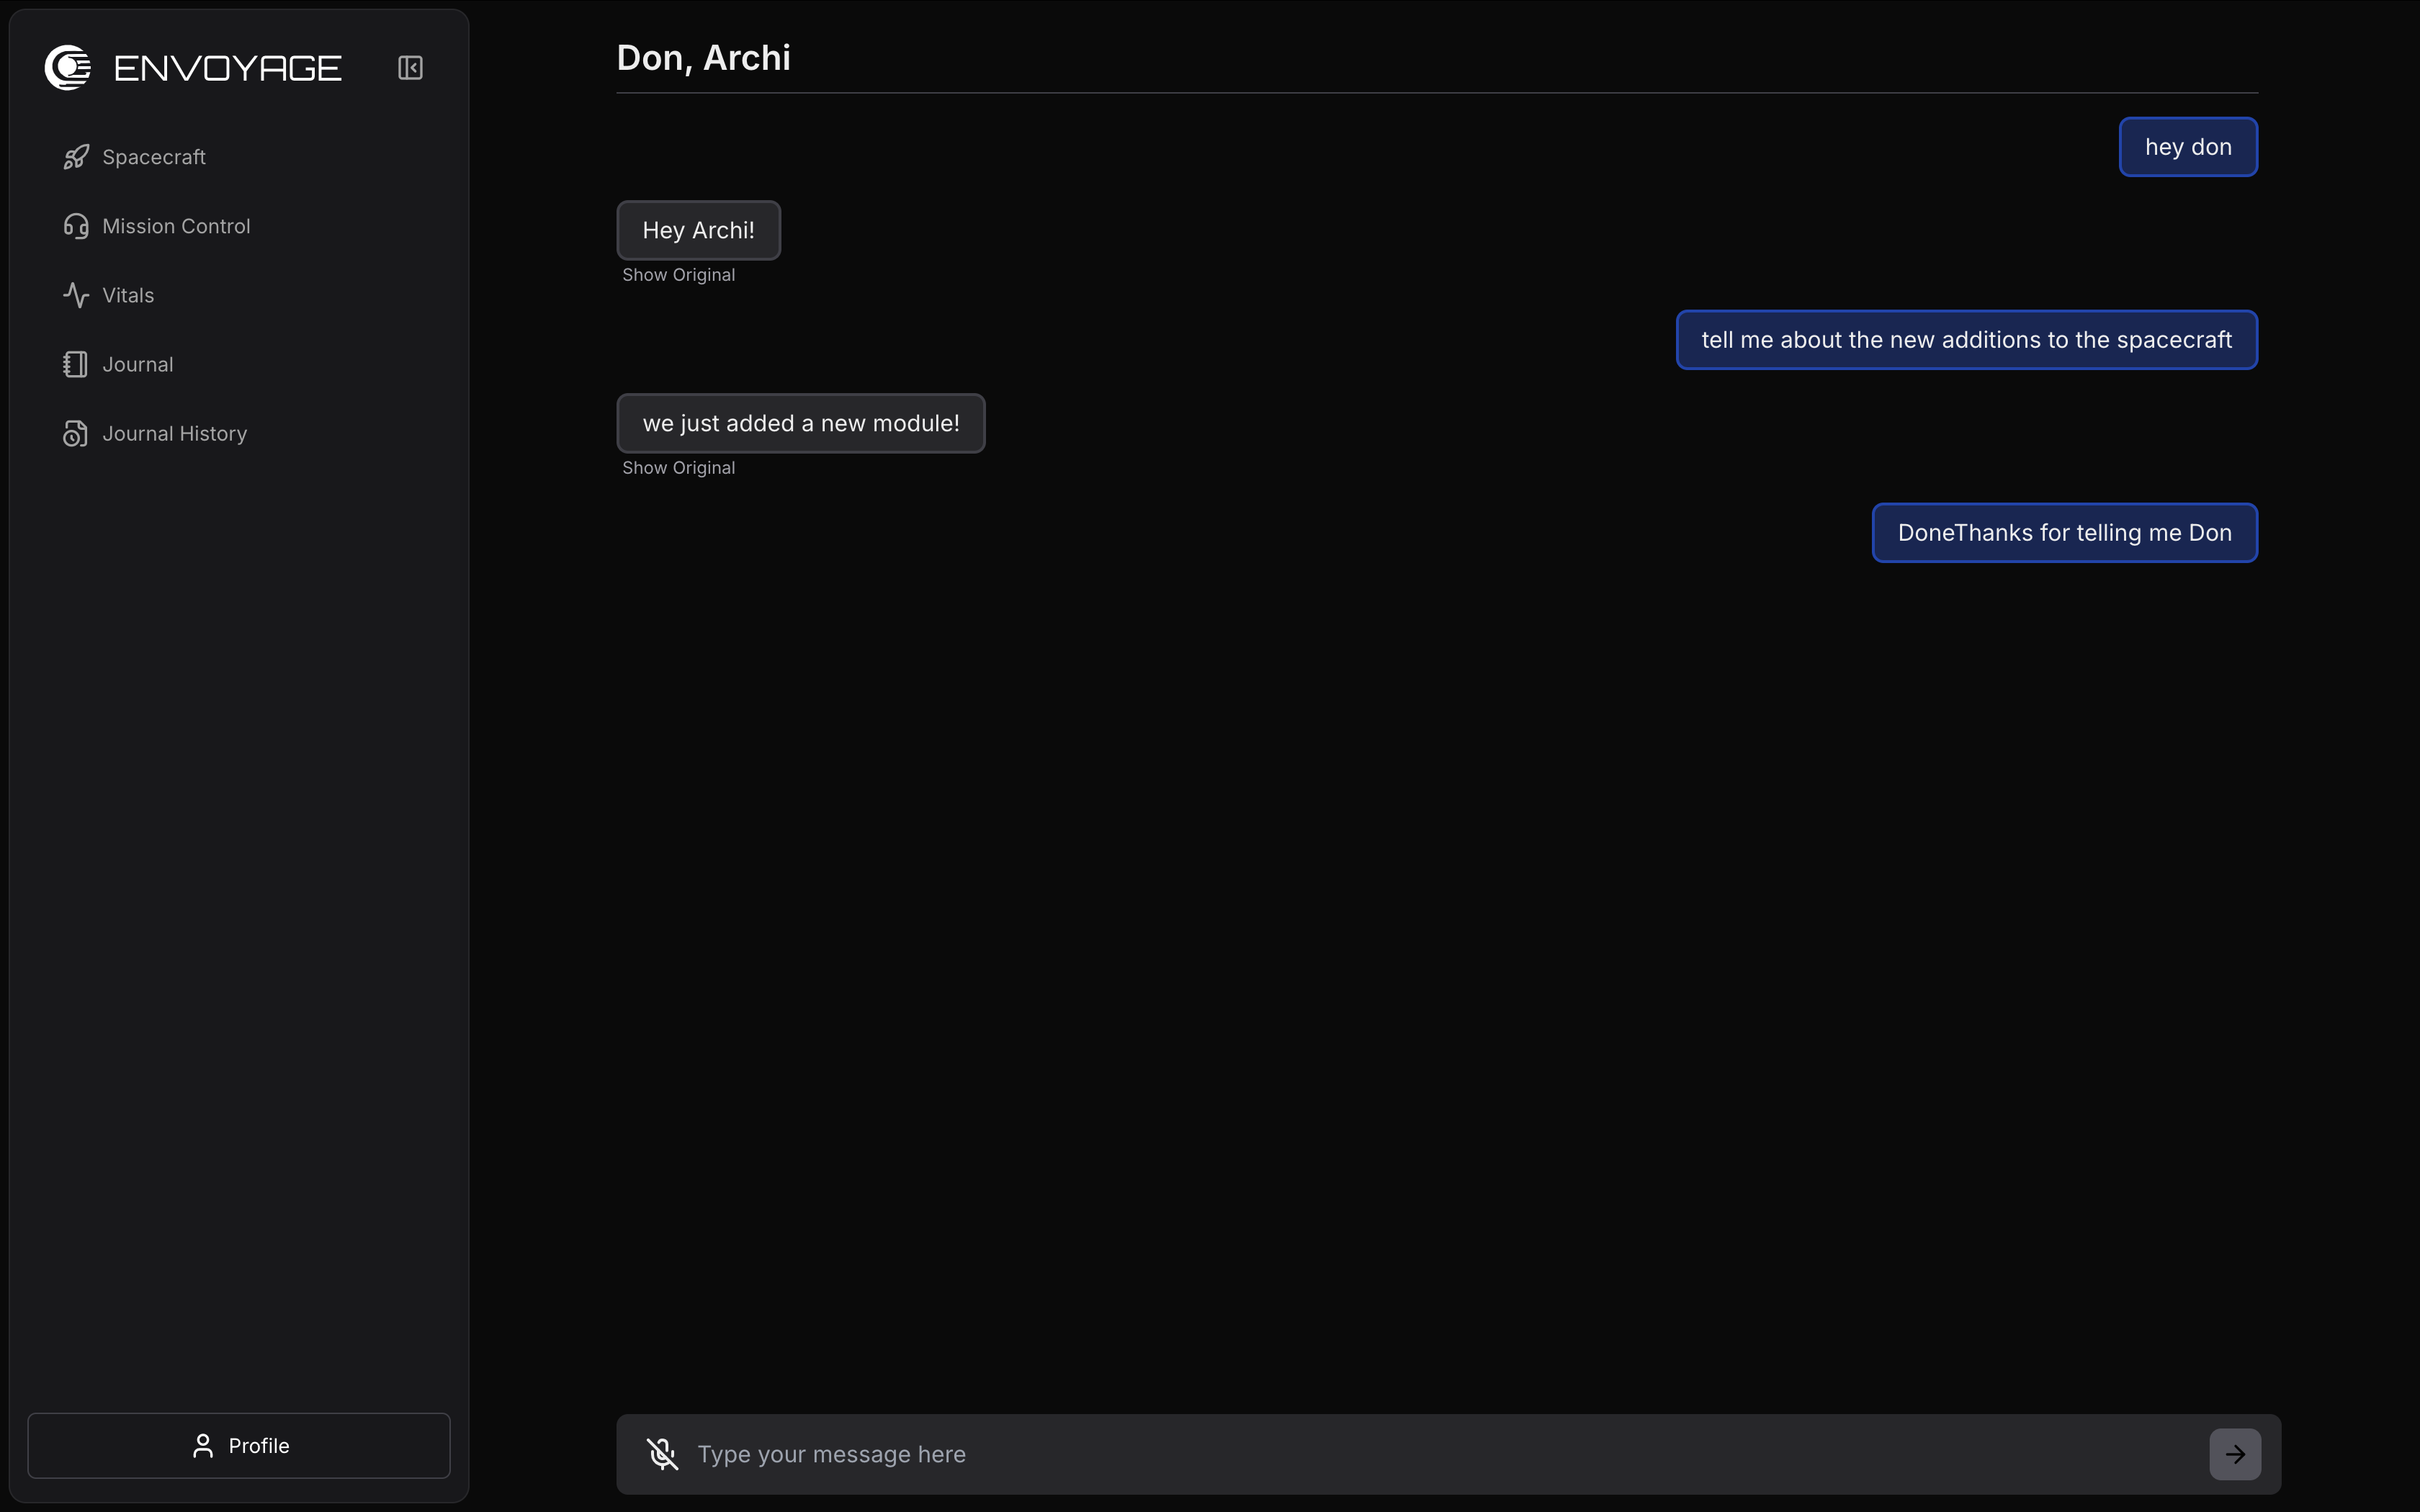The height and width of the screenshot is (1512, 2420).
Task: Open the Journal History menu item
Action: click(x=175, y=433)
